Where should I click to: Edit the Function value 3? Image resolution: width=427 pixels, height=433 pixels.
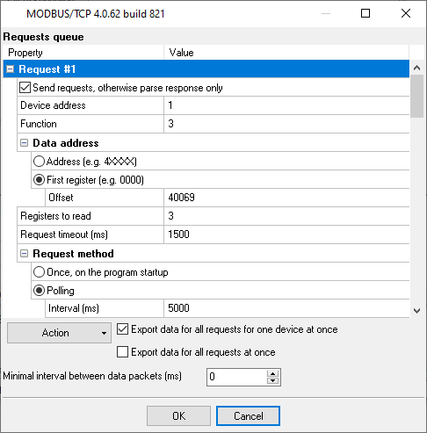click(286, 124)
